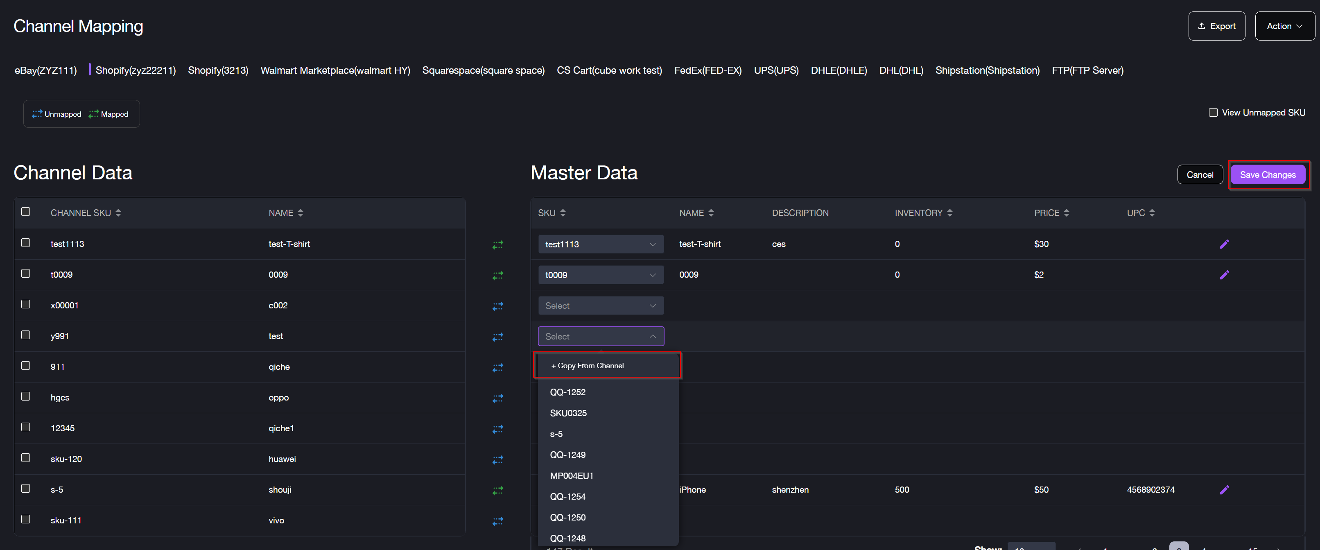Open the Action dropdown menu
Viewport: 1320px width, 550px height.
(1284, 26)
